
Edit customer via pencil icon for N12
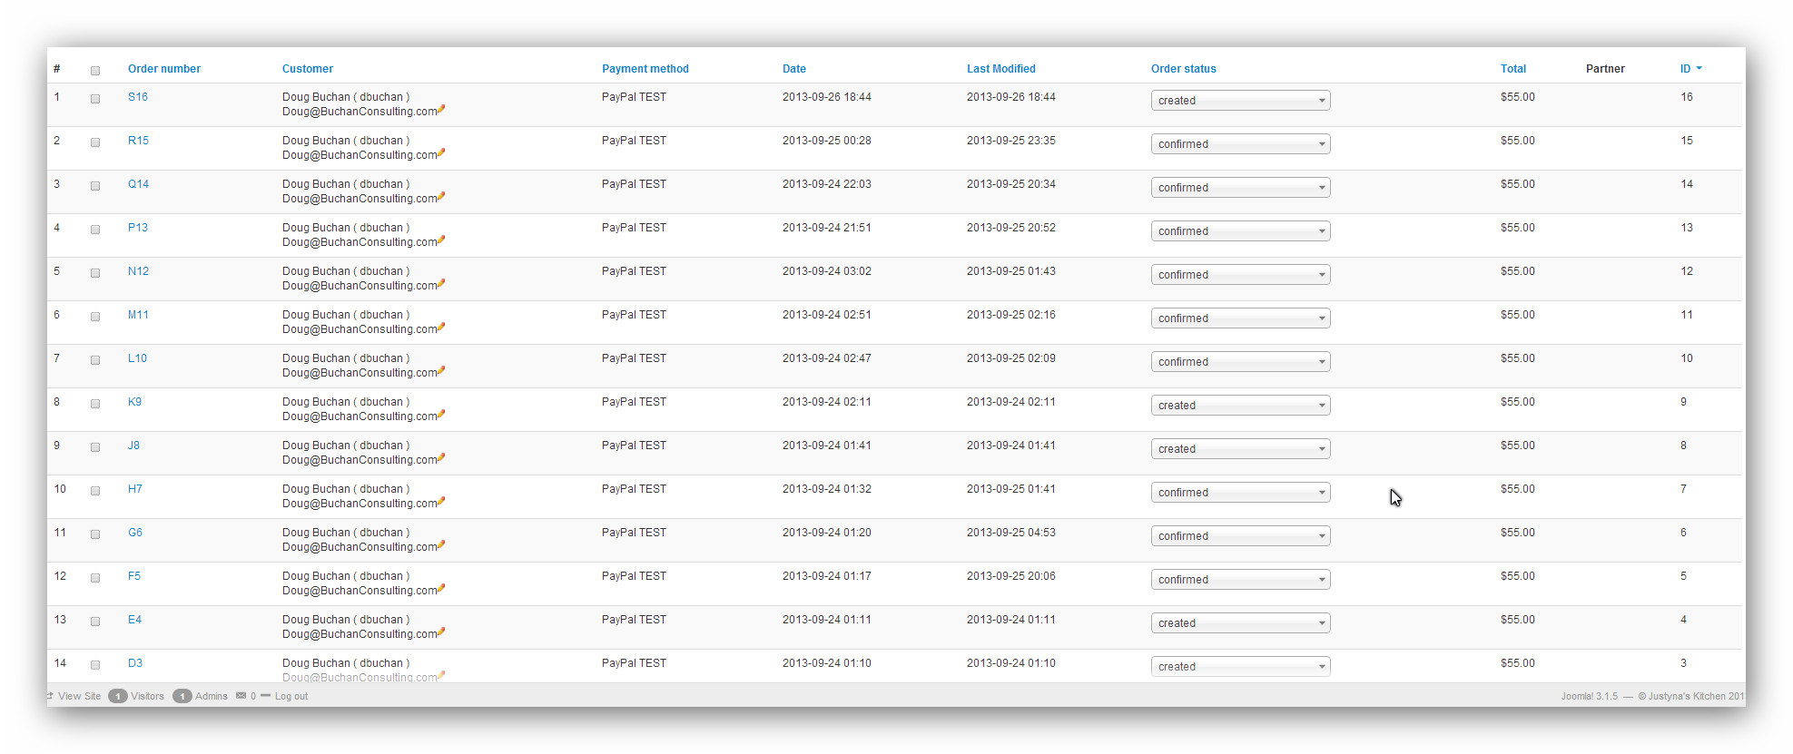click(441, 284)
